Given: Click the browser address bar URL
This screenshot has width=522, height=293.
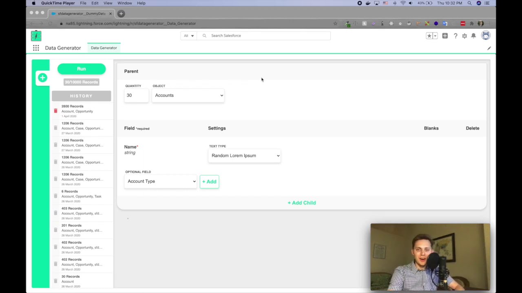Looking at the screenshot, I should point(130,24).
